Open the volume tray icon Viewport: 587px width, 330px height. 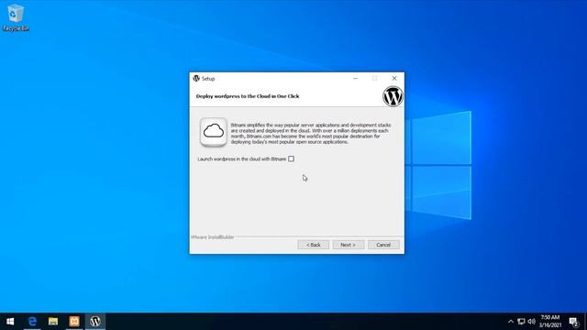(532, 322)
